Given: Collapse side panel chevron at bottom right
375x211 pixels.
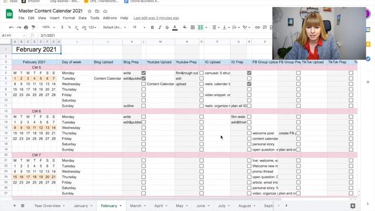Looking at the screenshot, I should (x=368, y=204).
